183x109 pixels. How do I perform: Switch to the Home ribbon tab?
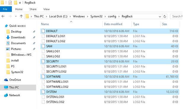19,9
